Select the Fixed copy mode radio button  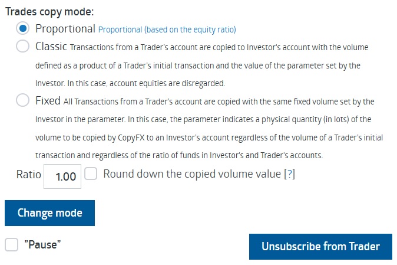tap(23, 100)
